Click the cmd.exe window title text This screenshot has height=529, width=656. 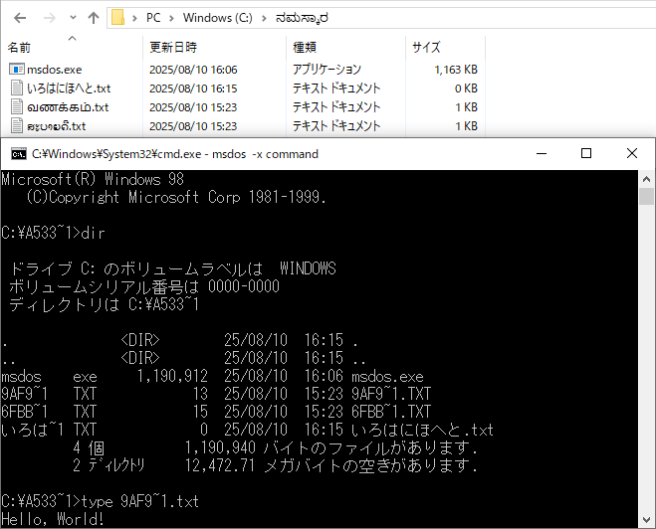(175, 154)
